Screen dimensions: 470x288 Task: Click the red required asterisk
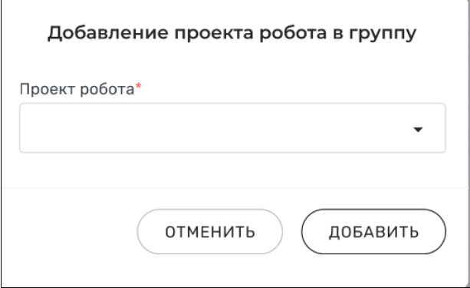138,86
